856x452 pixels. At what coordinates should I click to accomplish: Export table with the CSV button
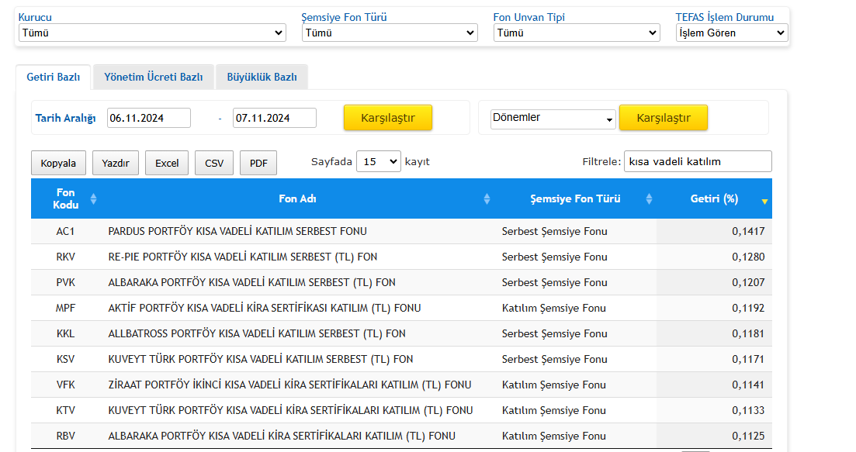point(214,163)
